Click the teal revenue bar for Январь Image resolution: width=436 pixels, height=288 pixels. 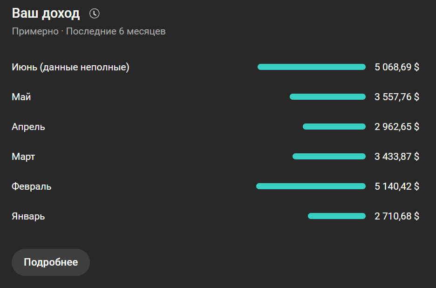336,216
